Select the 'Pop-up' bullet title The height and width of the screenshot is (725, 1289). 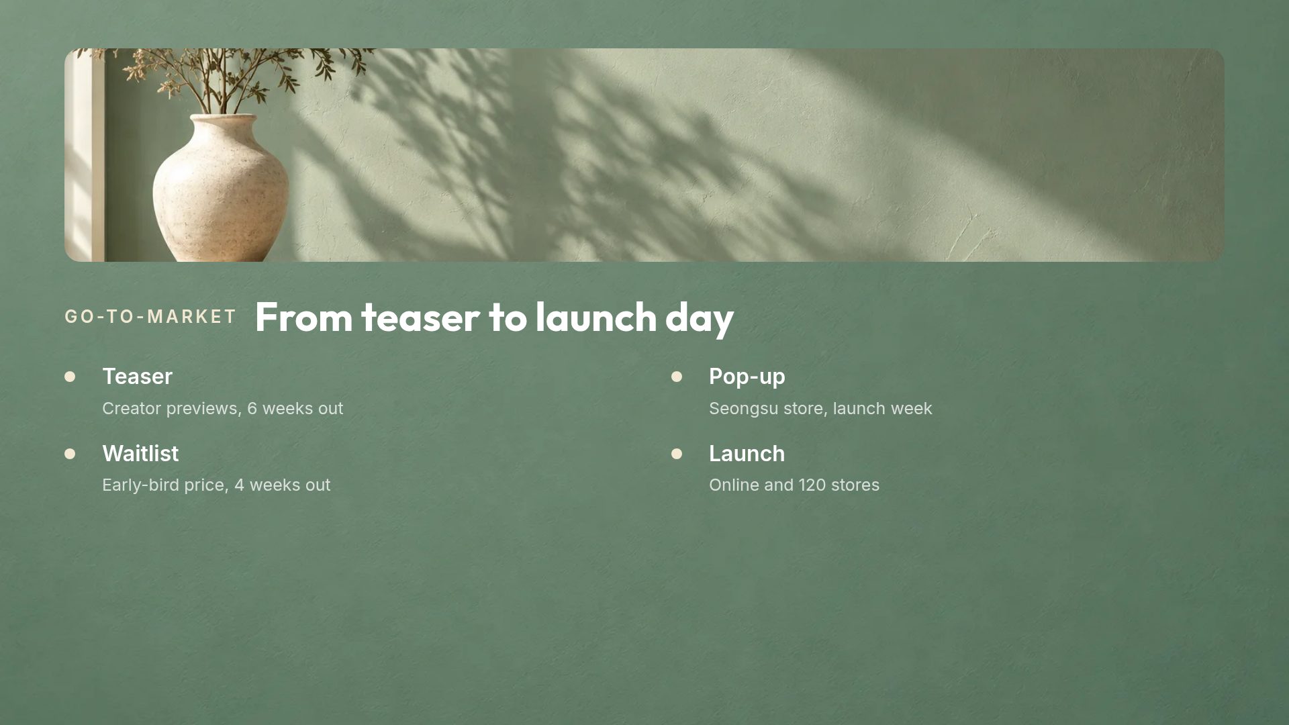pyautogui.click(x=747, y=377)
